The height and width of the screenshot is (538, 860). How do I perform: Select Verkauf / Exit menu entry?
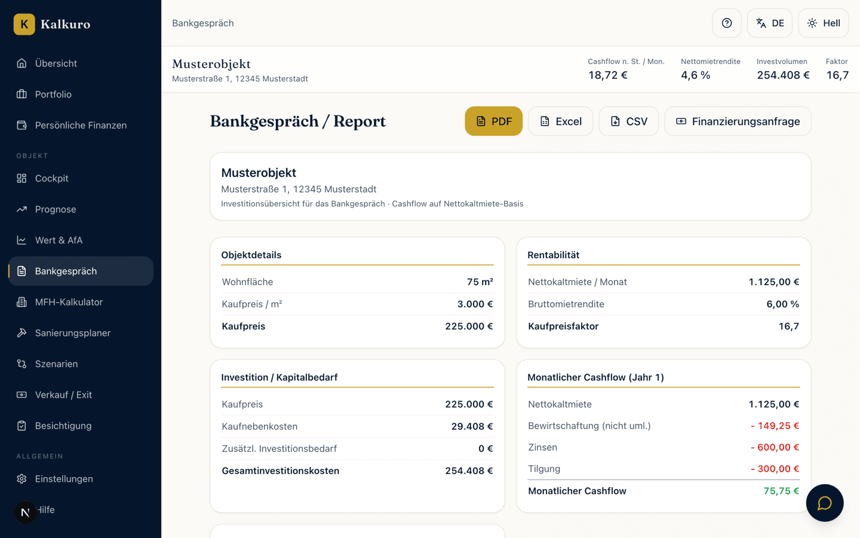click(81, 395)
